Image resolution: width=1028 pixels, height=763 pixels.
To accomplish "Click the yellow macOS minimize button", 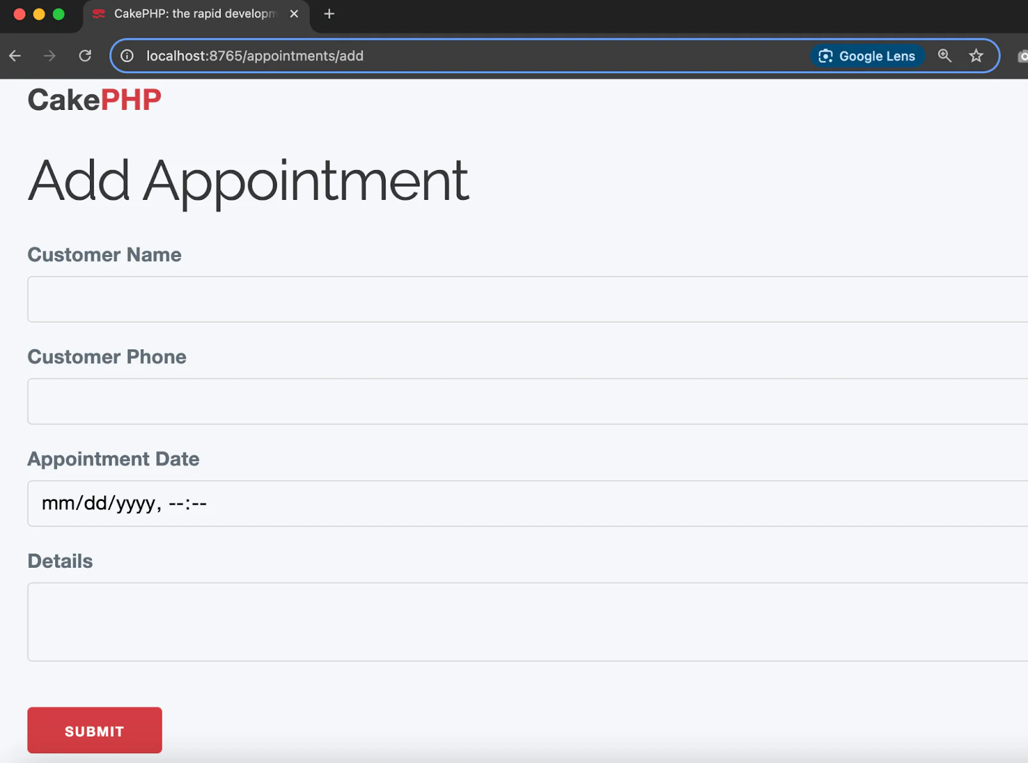I will tap(39, 14).
